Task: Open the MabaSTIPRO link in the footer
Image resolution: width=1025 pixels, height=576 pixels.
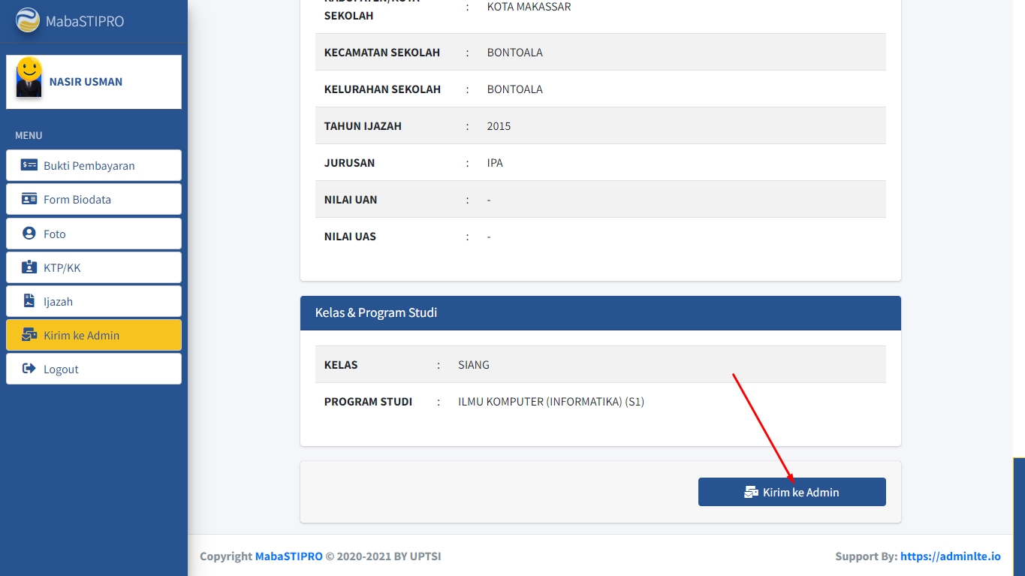Action: [288, 556]
